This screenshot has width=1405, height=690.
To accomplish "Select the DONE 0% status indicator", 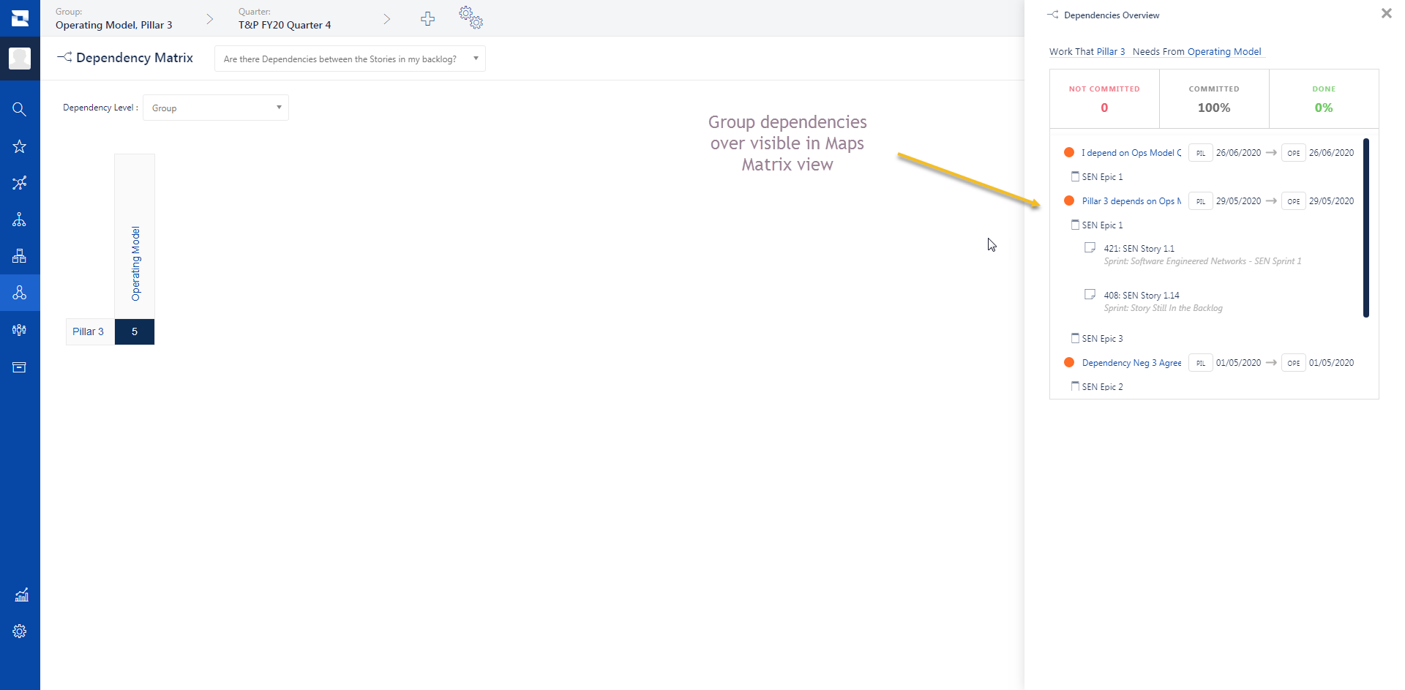I will coord(1324,99).
